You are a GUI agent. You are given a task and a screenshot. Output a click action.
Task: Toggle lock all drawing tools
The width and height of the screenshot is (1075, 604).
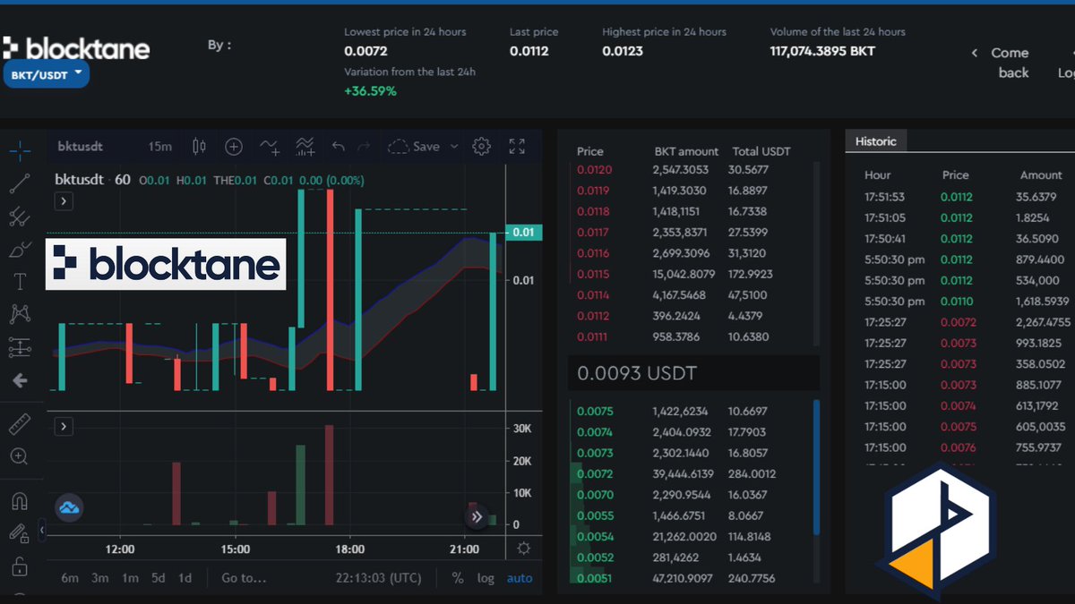(20, 566)
